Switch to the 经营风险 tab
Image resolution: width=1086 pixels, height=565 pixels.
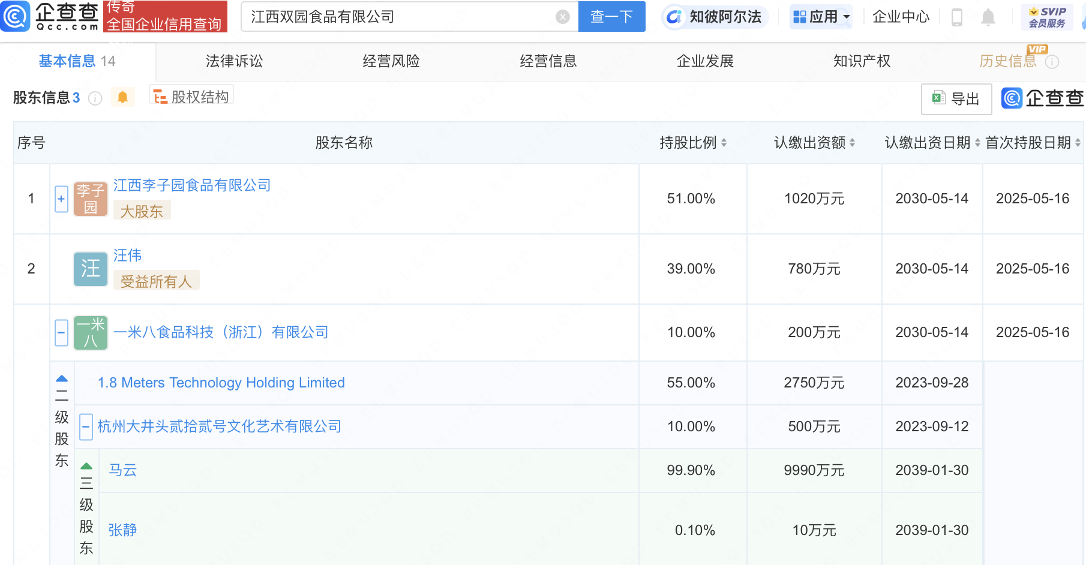391,61
